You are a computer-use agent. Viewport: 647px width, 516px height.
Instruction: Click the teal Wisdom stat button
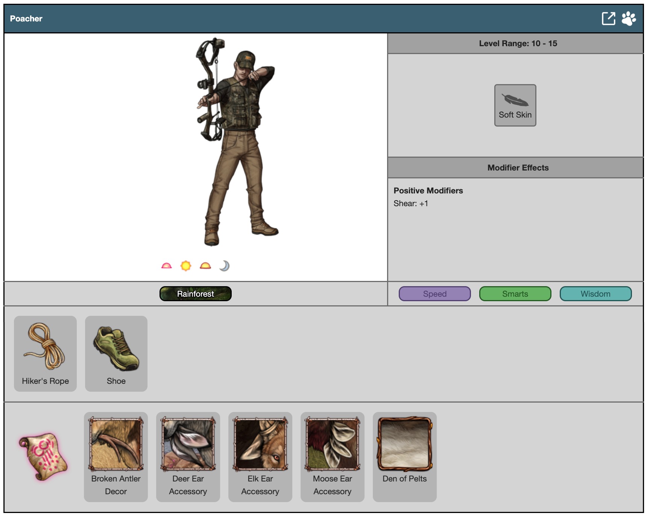point(595,294)
